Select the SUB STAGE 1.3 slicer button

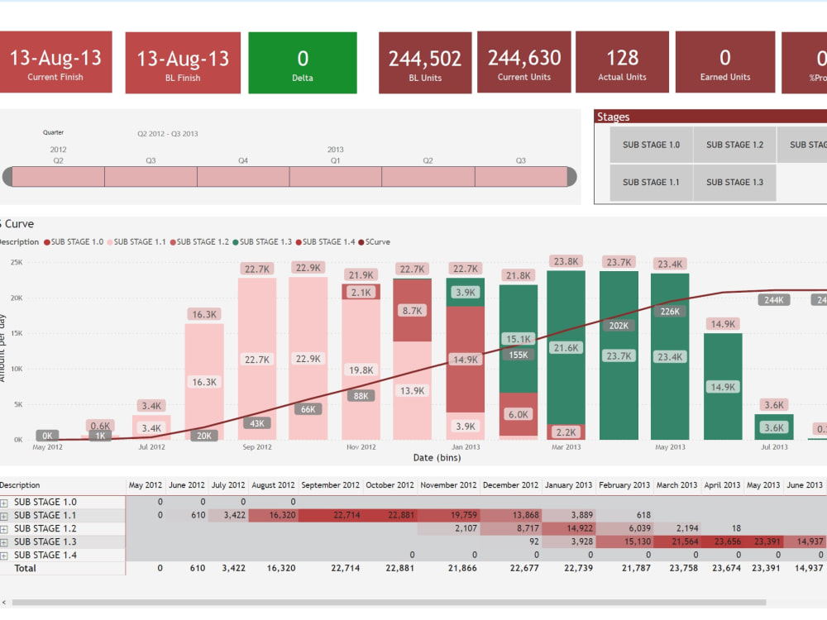click(734, 183)
